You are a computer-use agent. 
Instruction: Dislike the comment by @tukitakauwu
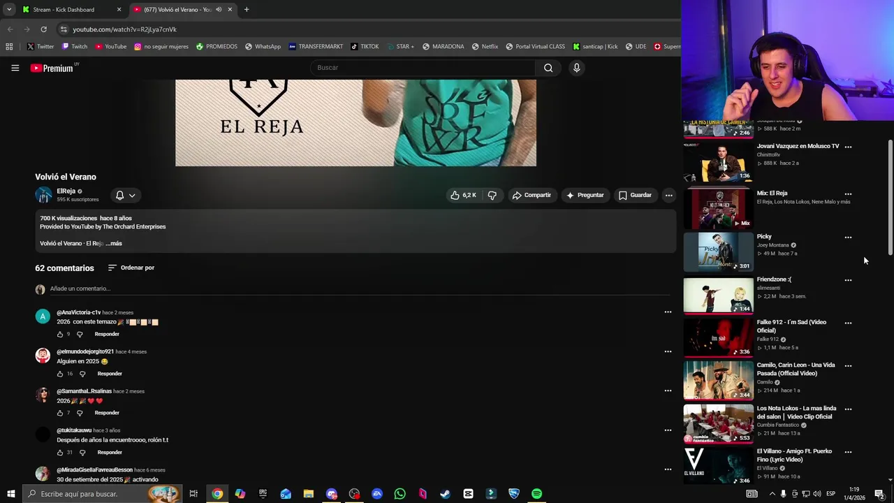82,453
